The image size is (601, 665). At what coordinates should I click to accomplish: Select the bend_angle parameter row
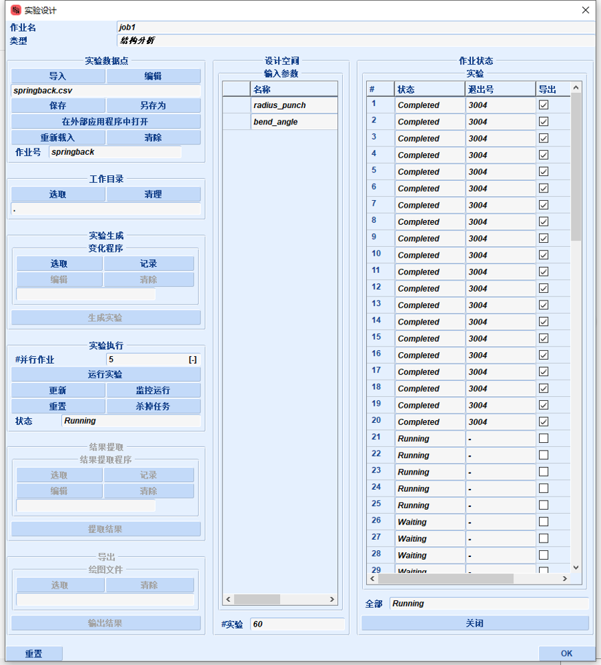294,122
